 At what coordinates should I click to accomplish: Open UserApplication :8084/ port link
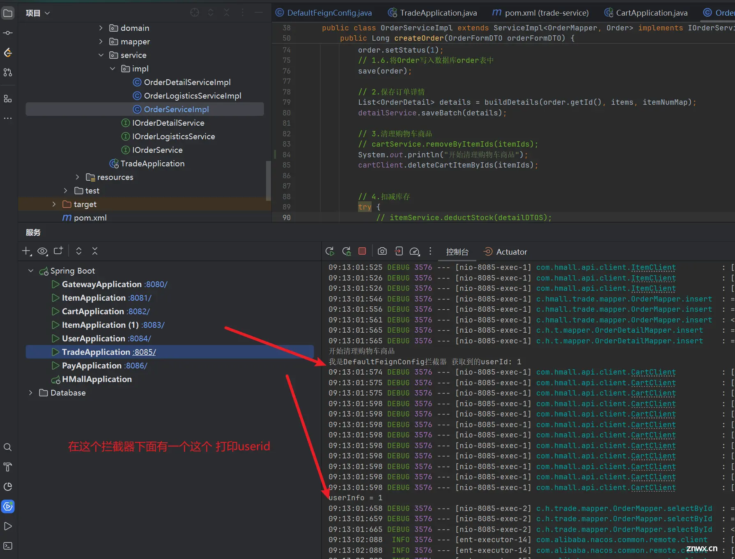(139, 338)
